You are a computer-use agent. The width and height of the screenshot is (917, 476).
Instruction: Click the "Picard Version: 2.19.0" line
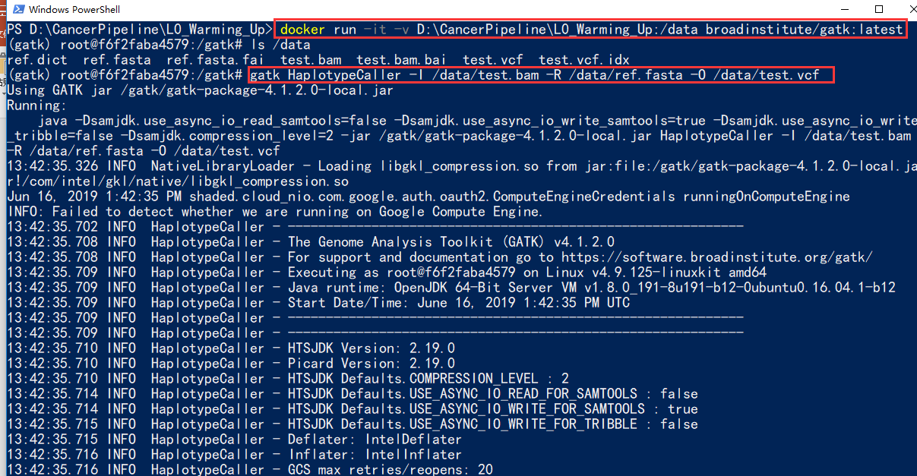pyautogui.click(x=372, y=364)
